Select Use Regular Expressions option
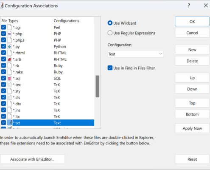 [110, 33]
